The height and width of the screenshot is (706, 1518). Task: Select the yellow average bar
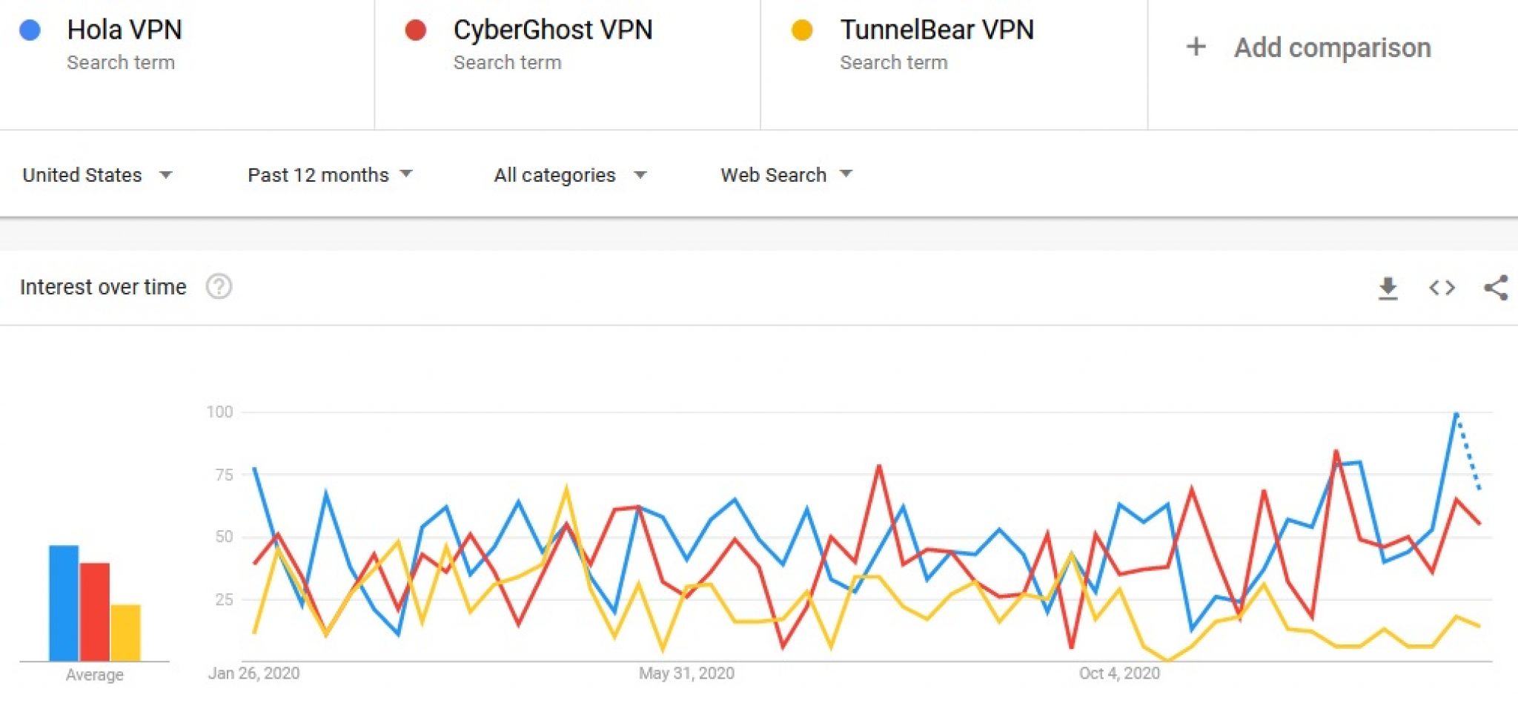pos(126,633)
